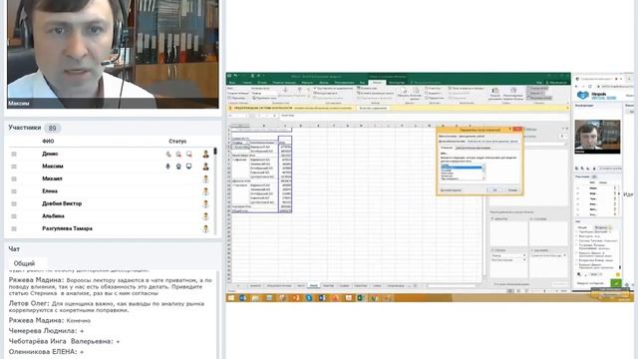Open Internet Explorer from the shared taskbar
The width and height of the screenshot is (638, 359).
[243, 298]
